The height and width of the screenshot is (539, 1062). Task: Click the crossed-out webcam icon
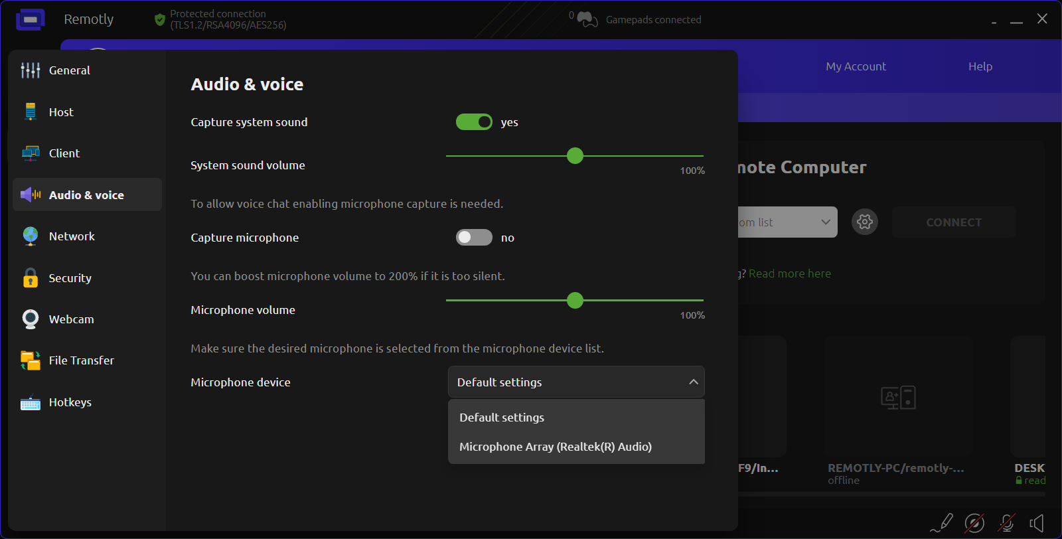(974, 523)
